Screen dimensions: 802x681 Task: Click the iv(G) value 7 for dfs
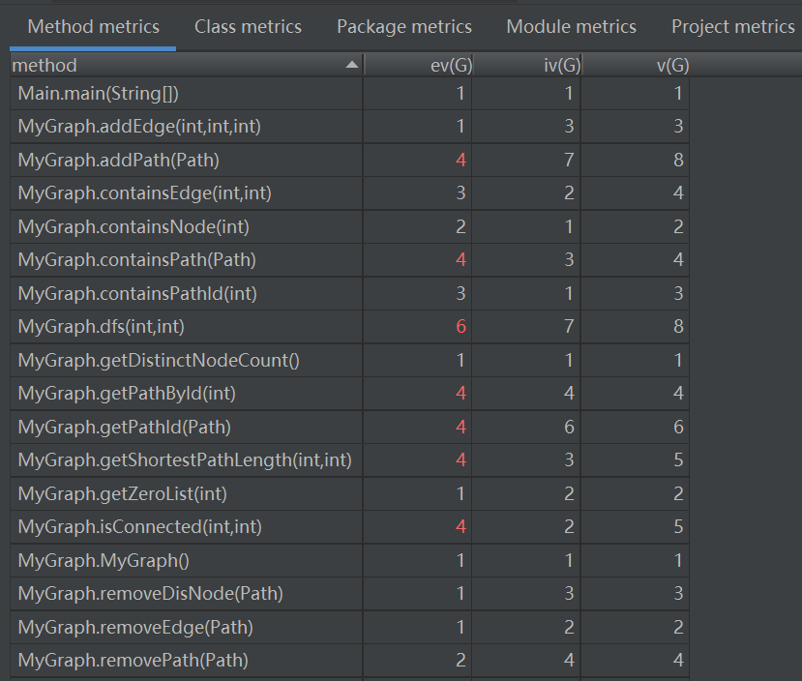coord(569,327)
